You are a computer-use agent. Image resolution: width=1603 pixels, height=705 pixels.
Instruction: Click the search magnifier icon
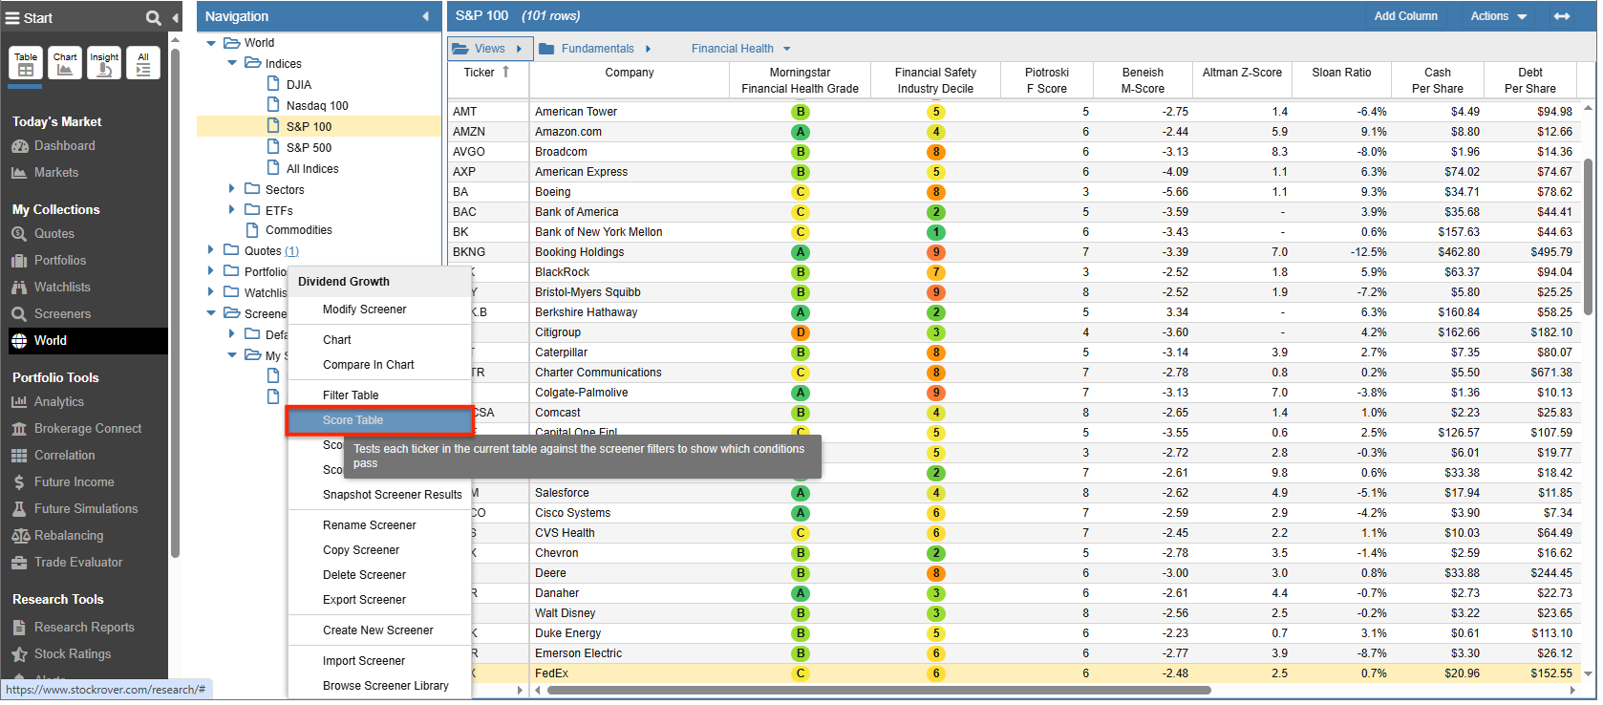pyautogui.click(x=153, y=18)
